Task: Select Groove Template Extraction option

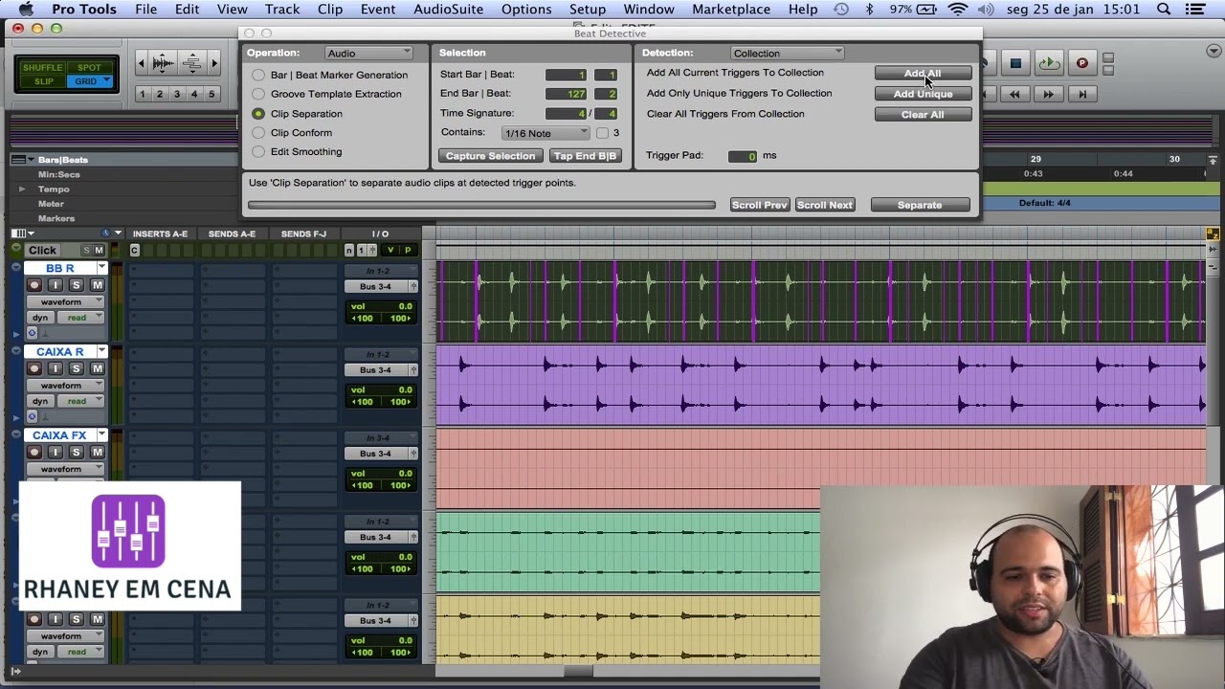Action: pyautogui.click(x=258, y=94)
